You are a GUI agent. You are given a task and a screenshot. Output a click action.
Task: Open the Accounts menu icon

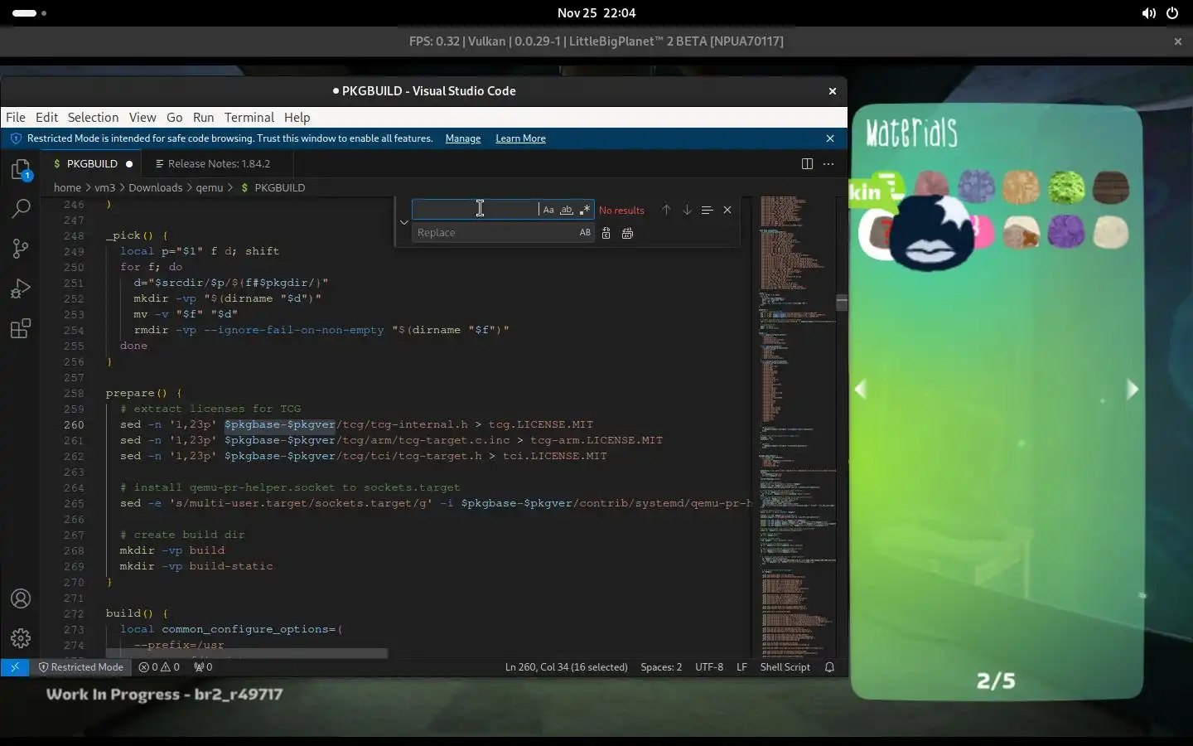click(x=21, y=598)
